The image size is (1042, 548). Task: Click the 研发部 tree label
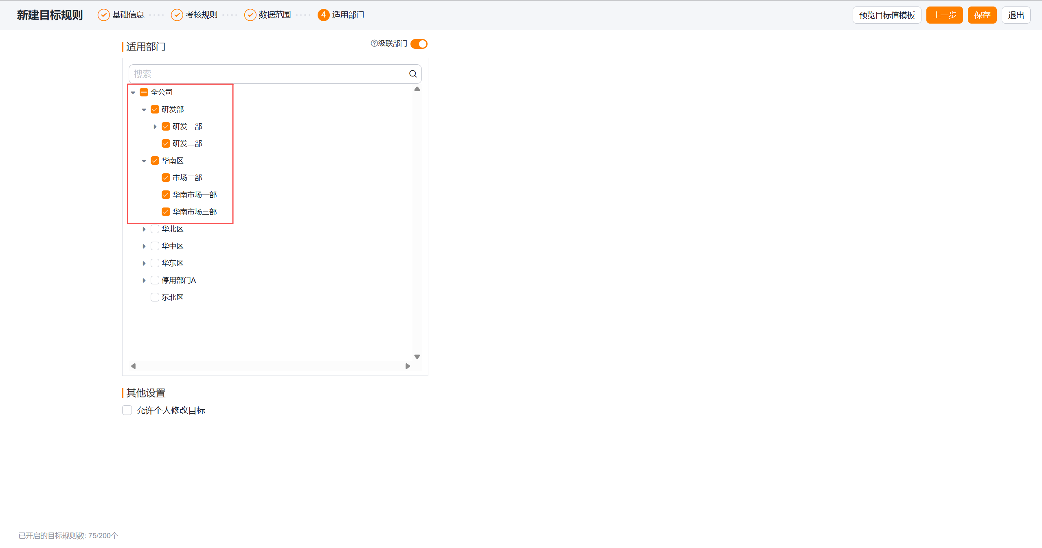(x=173, y=109)
